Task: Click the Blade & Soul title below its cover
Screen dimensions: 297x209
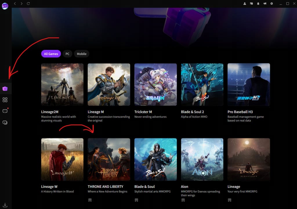Action: pyautogui.click(x=144, y=187)
